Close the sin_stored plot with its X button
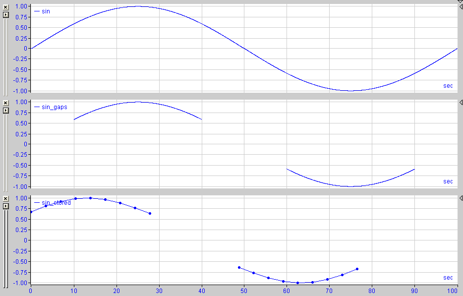The width and height of the screenshot is (463, 296). 5,198
